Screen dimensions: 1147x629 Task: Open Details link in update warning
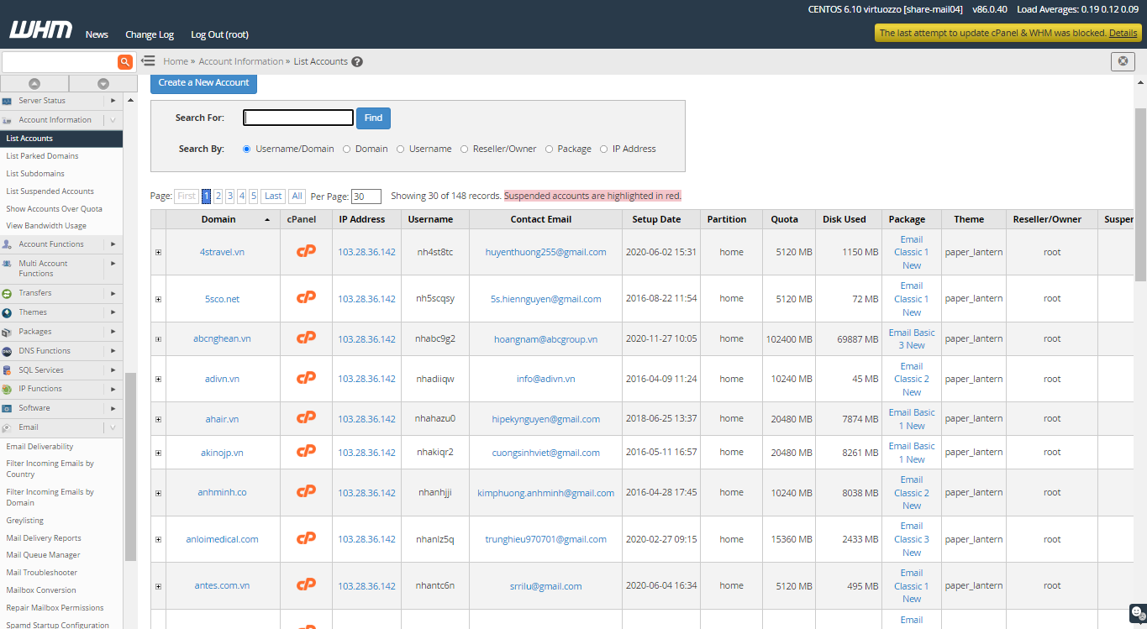click(x=1123, y=33)
